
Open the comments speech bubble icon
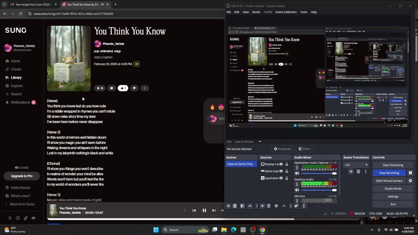pos(112,88)
